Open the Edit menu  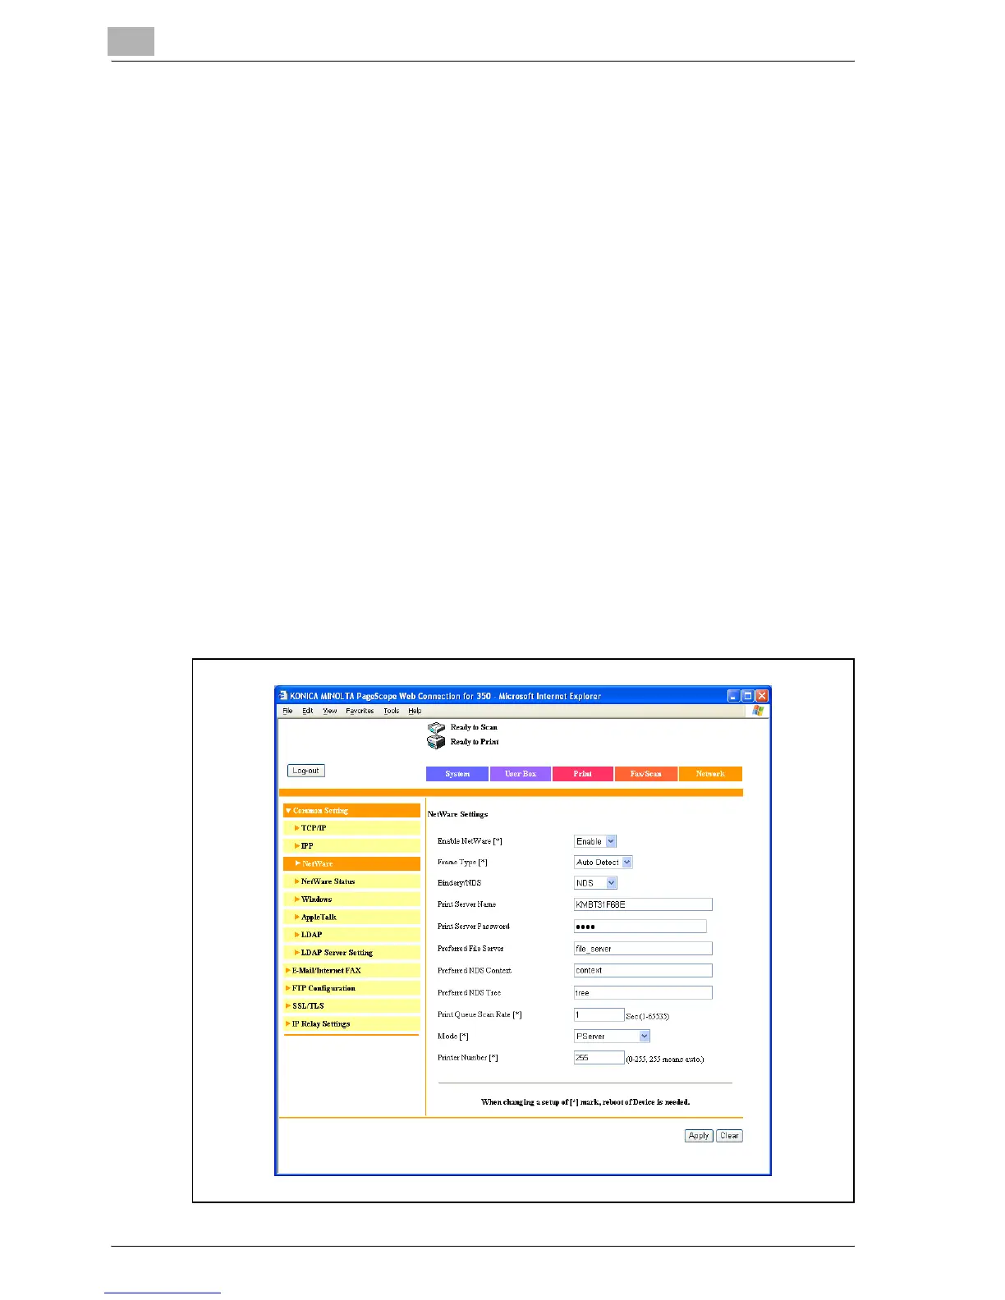(307, 711)
